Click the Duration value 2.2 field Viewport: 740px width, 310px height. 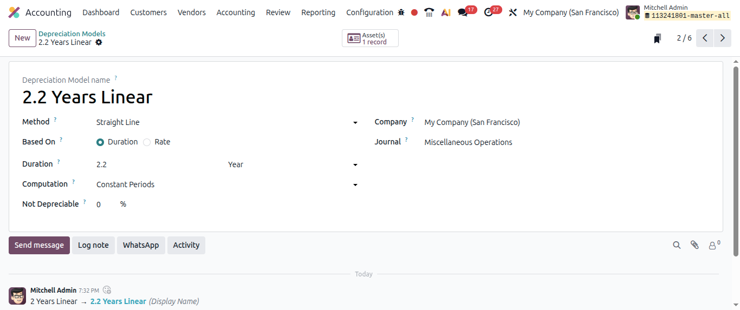point(160,164)
